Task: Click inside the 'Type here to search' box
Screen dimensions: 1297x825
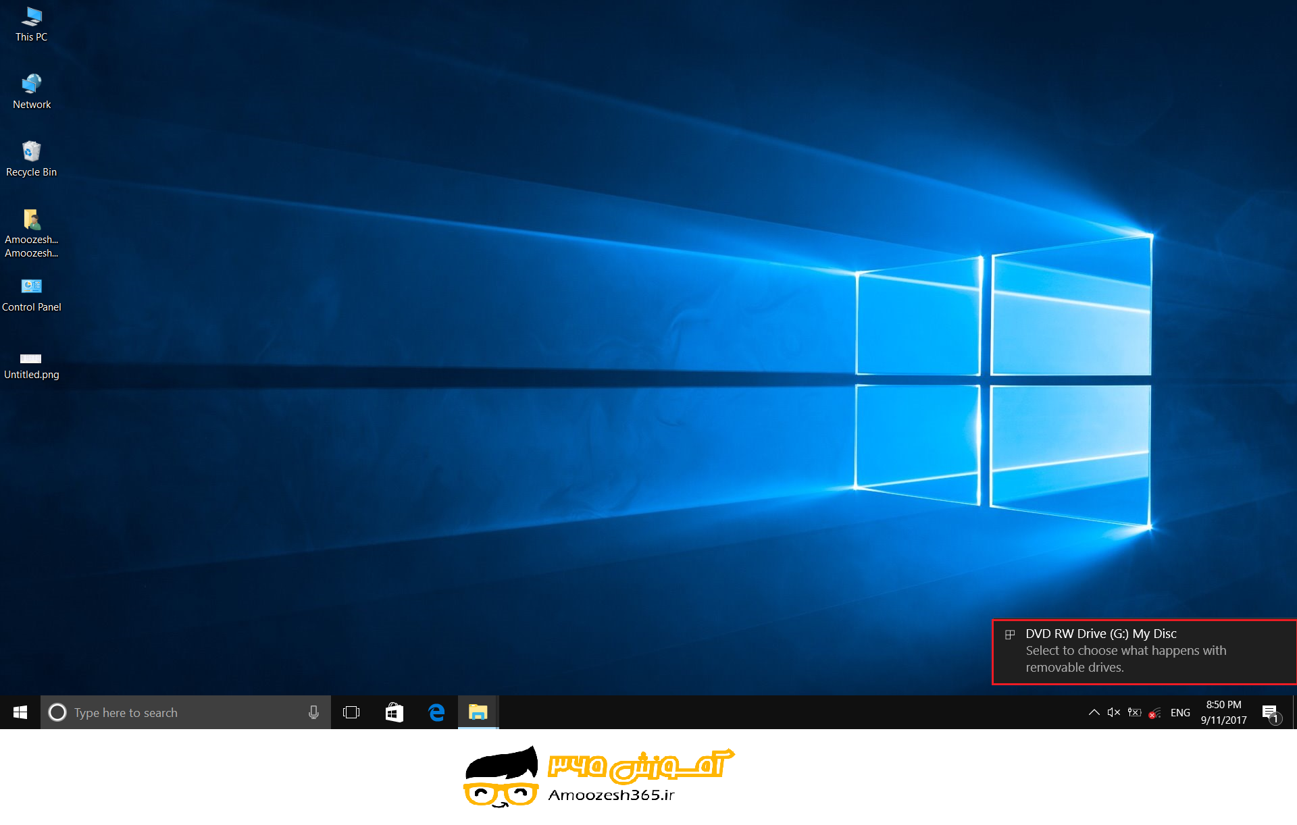Action: [186, 712]
